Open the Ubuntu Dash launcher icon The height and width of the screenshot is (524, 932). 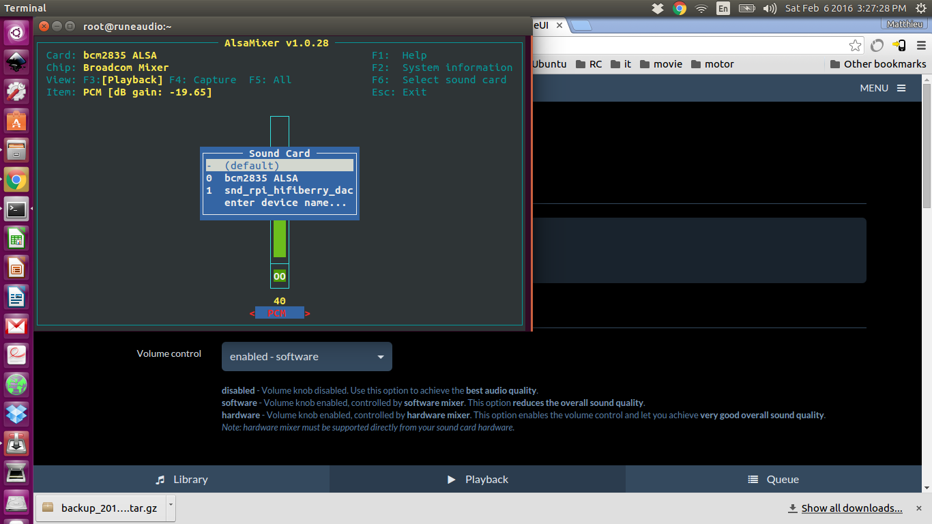coord(16,33)
